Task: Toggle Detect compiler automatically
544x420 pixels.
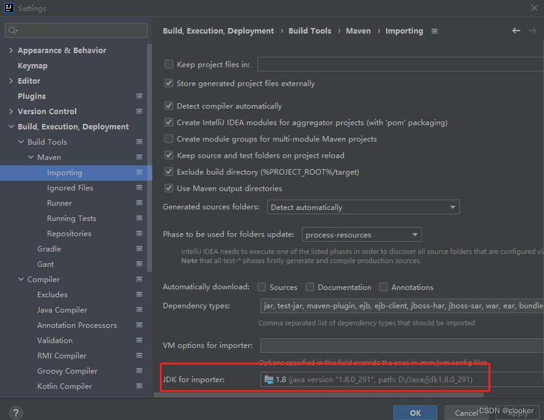Action: (x=169, y=106)
